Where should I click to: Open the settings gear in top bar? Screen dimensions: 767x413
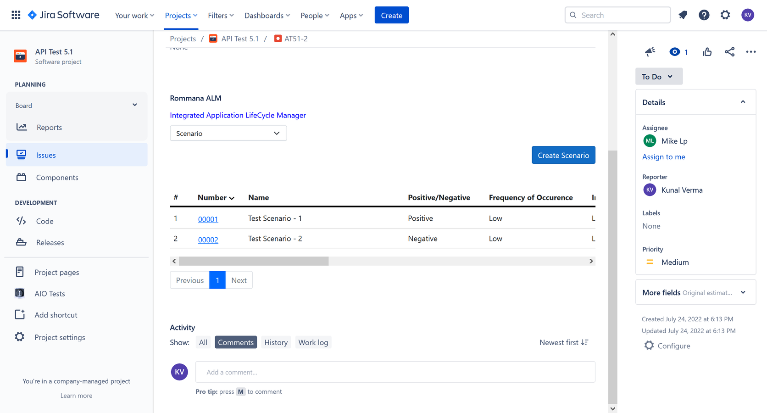725,15
